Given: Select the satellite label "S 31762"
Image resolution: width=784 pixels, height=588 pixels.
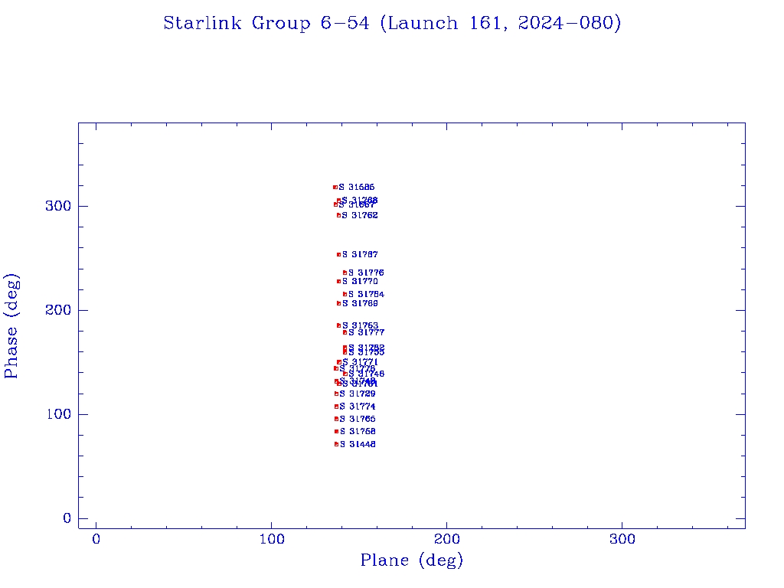Looking at the screenshot, I should click(360, 215).
